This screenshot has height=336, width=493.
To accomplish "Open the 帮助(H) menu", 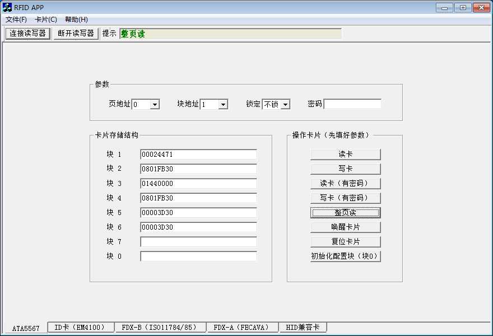I will coord(76,20).
